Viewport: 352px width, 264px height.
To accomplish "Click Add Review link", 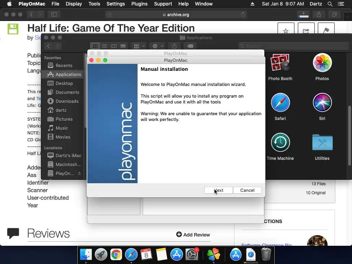I will pos(193,234).
